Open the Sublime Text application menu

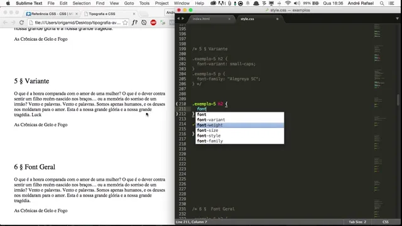[29, 3]
